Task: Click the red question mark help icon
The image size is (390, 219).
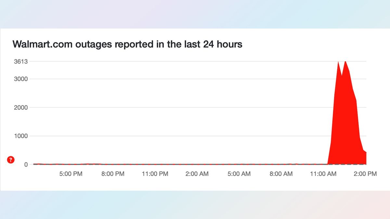Action: (x=11, y=160)
